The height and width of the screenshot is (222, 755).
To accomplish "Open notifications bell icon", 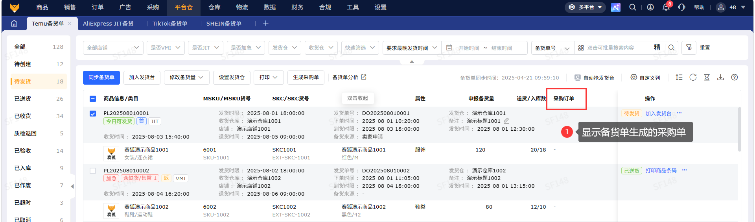I will [666, 7].
